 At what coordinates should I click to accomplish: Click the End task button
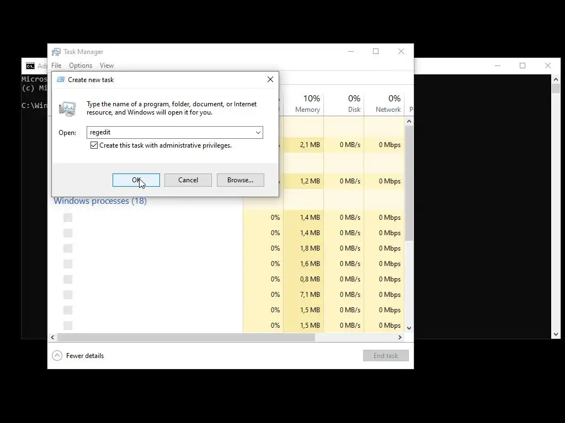tap(386, 356)
